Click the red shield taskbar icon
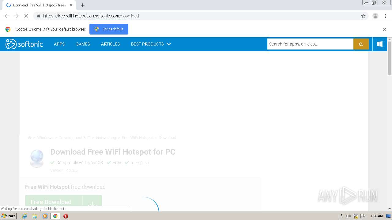This screenshot has width=392, height=220. (x=66, y=216)
